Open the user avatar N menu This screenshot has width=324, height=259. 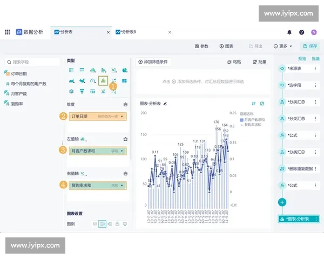314,32
